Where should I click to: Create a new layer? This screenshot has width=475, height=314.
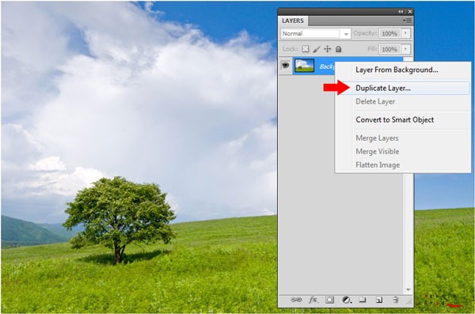[x=378, y=300]
